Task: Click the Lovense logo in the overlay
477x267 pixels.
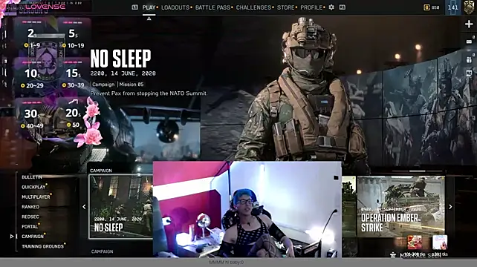Action: [x=45, y=7]
